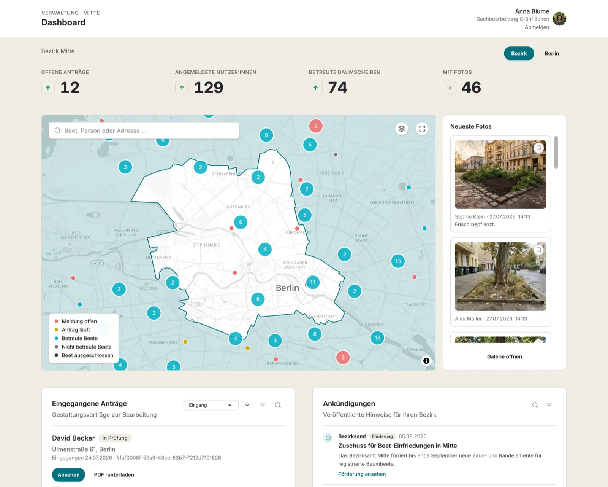Toggle sort direction chevron next to Eingang
Viewport: 608px width, 487px height.
click(x=247, y=405)
